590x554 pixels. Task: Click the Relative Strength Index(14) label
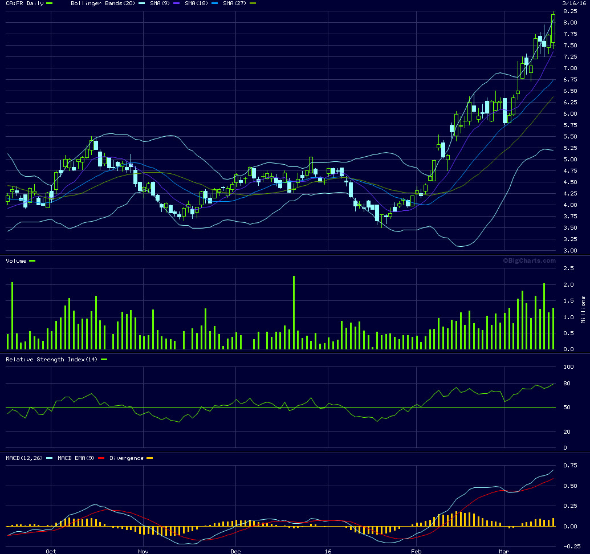click(x=51, y=360)
